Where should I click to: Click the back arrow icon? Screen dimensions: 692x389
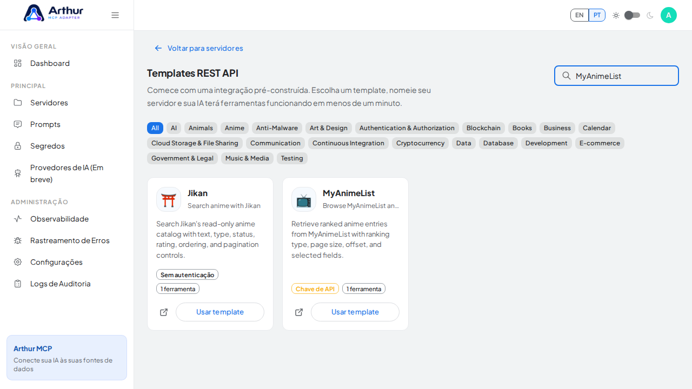[158, 48]
